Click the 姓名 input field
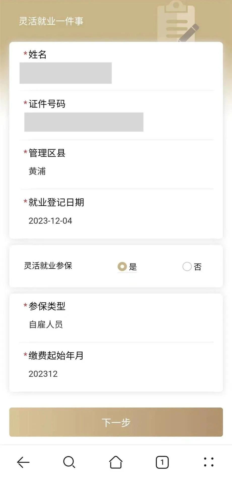232x479 pixels. 65,73
